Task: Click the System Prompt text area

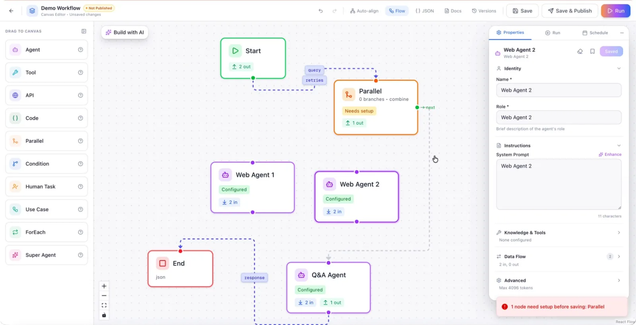Action: click(x=558, y=185)
